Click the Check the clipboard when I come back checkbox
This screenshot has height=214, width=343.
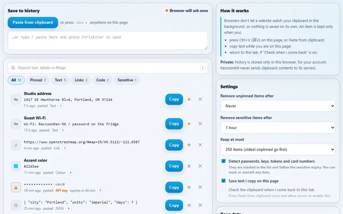coord(223,189)
